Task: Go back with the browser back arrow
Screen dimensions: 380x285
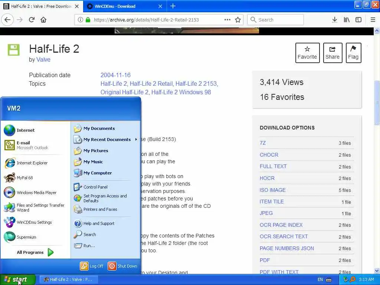Action: pos(7,20)
